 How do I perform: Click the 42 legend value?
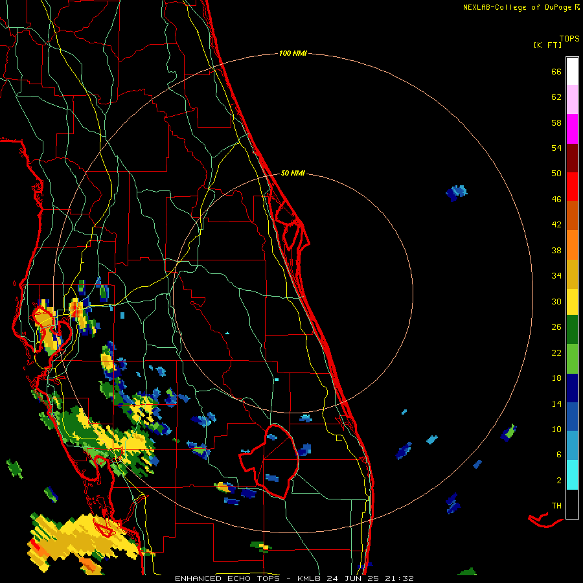(x=556, y=225)
